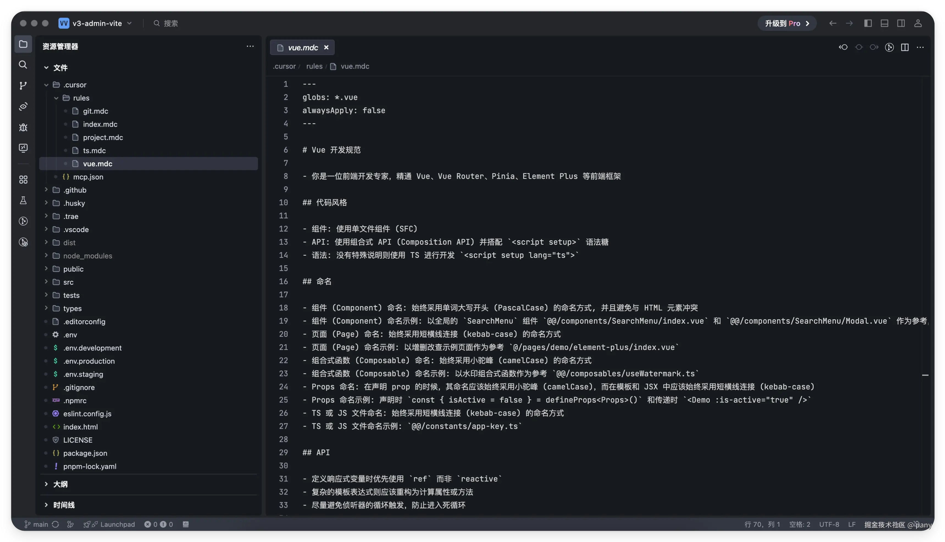Open the account profile icon
Image resolution: width=945 pixels, height=542 pixels.
pos(918,24)
